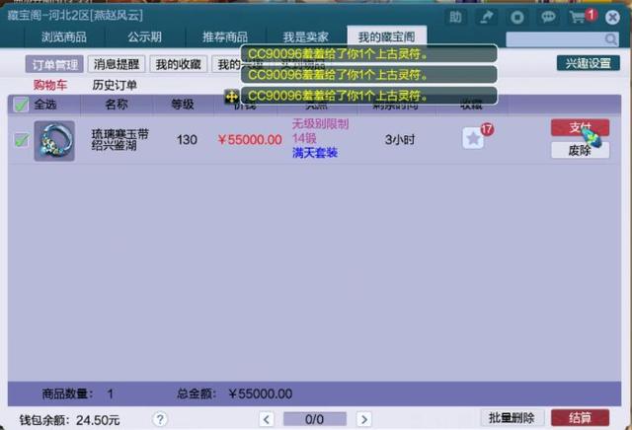Open the shopping cart icon in header
The width and height of the screenshot is (632, 430).
(578, 18)
